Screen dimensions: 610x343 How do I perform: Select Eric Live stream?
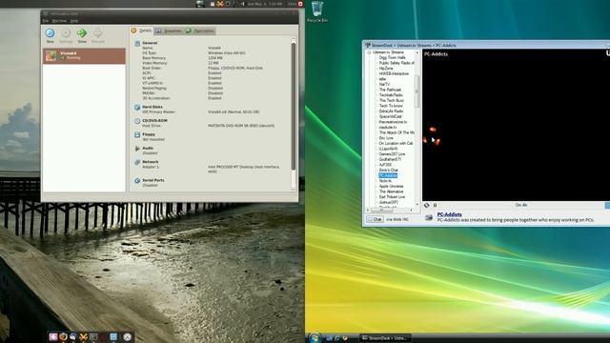pos(386,138)
